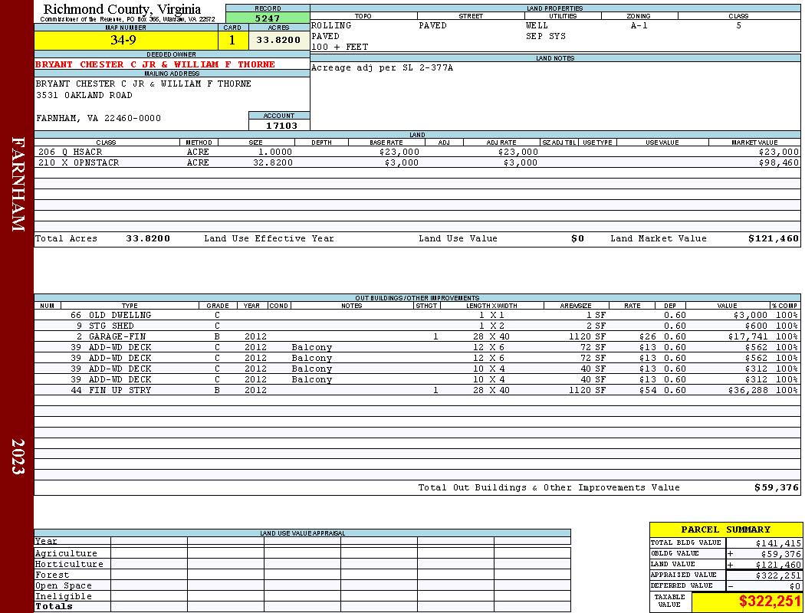
Task: Click mailing address line 3531 OAKLAND ROAD
Action: [84, 96]
